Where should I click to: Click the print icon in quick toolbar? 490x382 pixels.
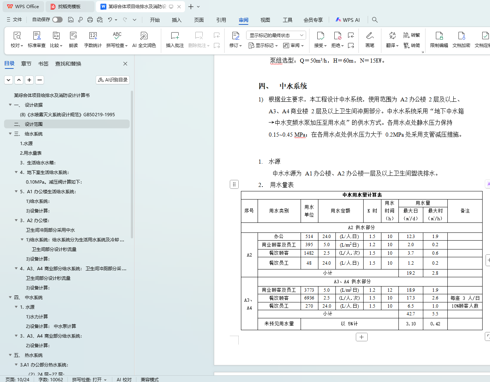90,20
